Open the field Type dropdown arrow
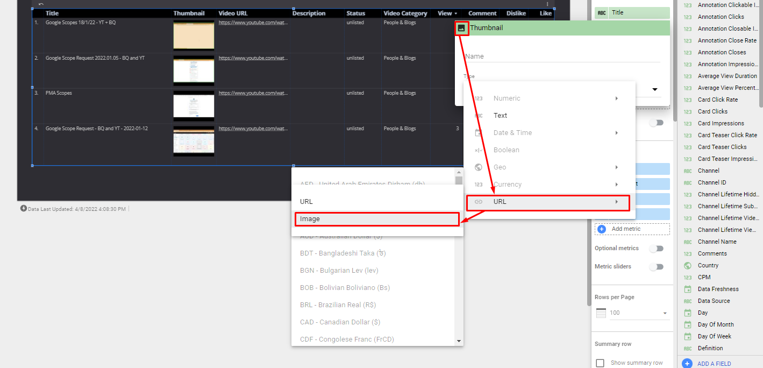The width and height of the screenshot is (763, 368). 655,90
